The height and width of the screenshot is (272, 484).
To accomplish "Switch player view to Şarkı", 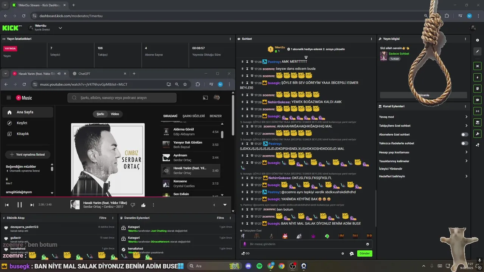I will (100, 114).
